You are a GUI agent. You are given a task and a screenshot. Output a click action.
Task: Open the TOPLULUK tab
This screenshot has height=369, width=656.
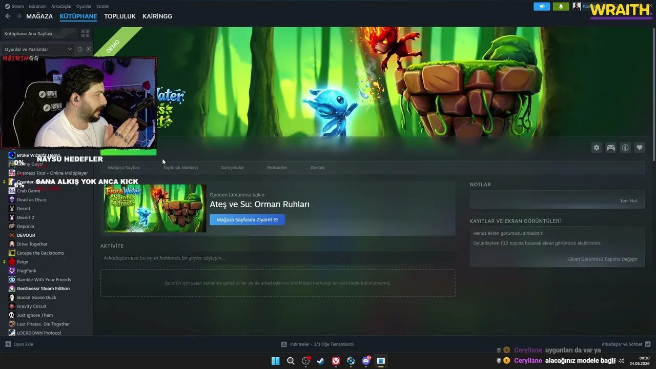pyautogui.click(x=120, y=16)
